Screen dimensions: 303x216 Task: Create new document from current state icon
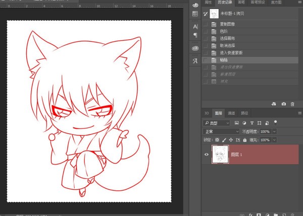click(x=274, y=104)
